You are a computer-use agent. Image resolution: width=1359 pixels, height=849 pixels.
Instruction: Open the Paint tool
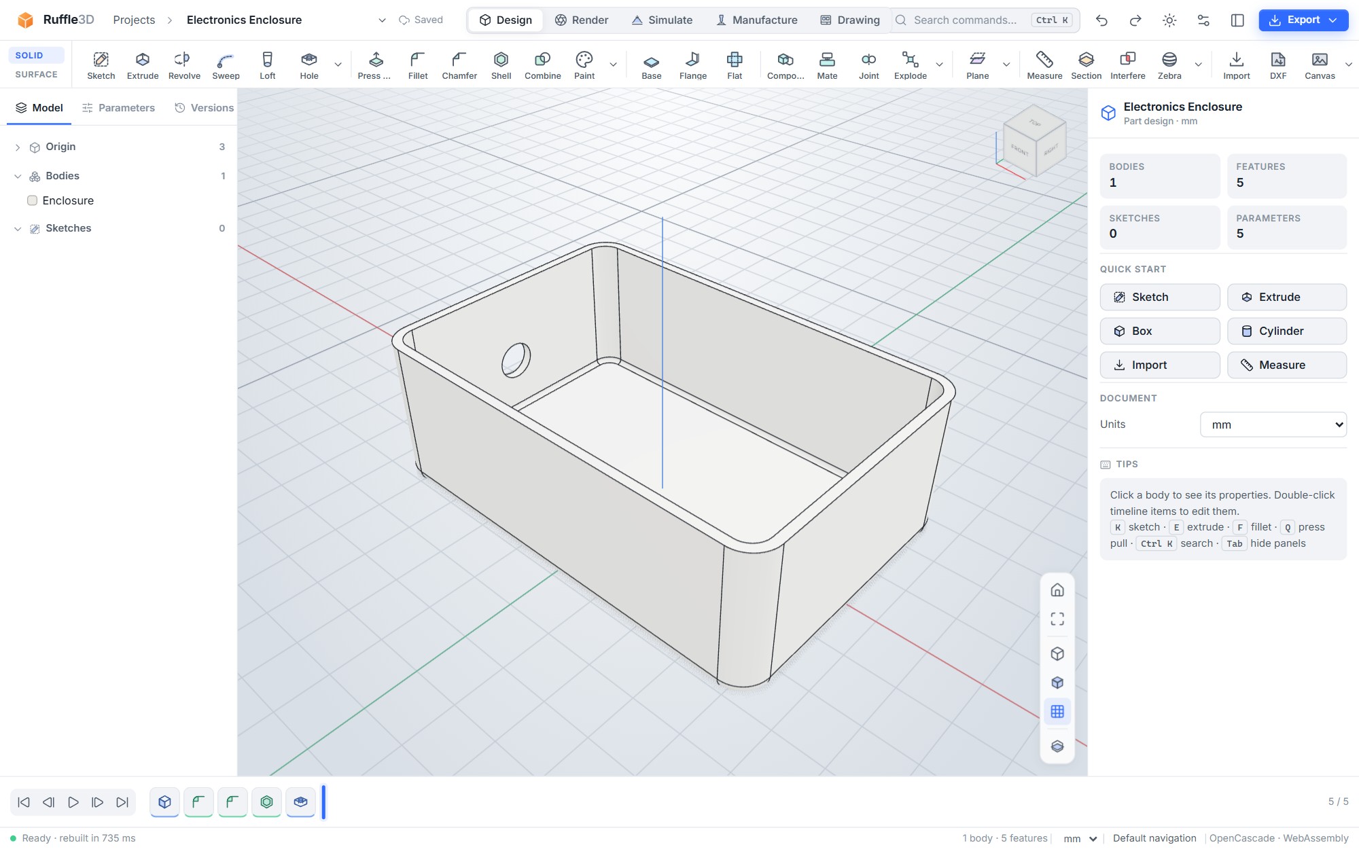coord(584,65)
